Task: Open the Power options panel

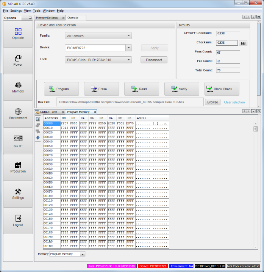Action: point(18,61)
